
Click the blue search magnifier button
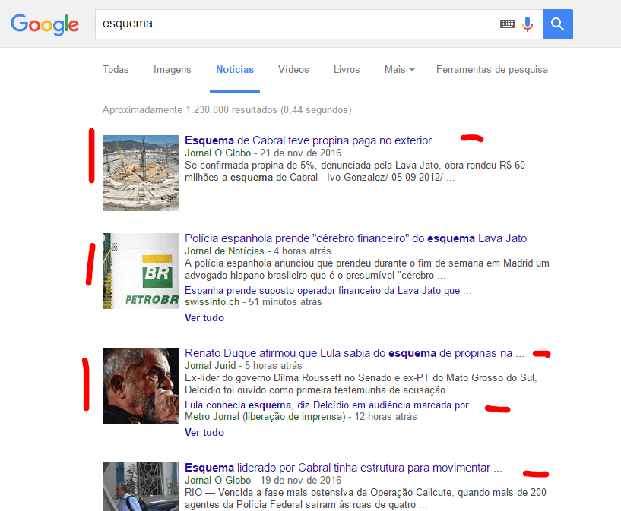(557, 24)
